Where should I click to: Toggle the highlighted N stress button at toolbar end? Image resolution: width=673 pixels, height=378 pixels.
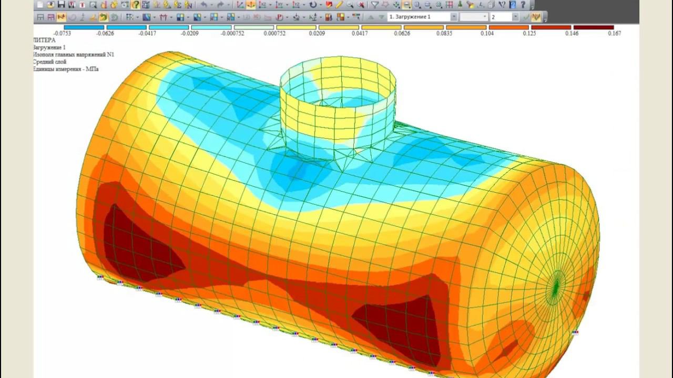pyautogui.click(x=536, y=17)
